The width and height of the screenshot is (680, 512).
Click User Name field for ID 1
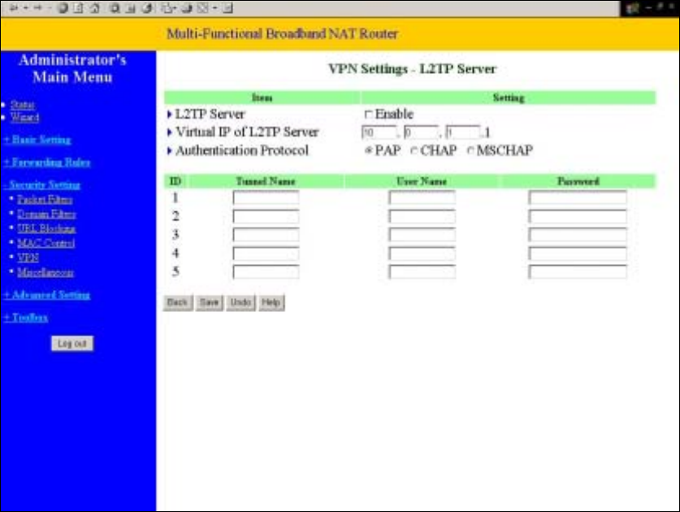click(x=422, y=197)
